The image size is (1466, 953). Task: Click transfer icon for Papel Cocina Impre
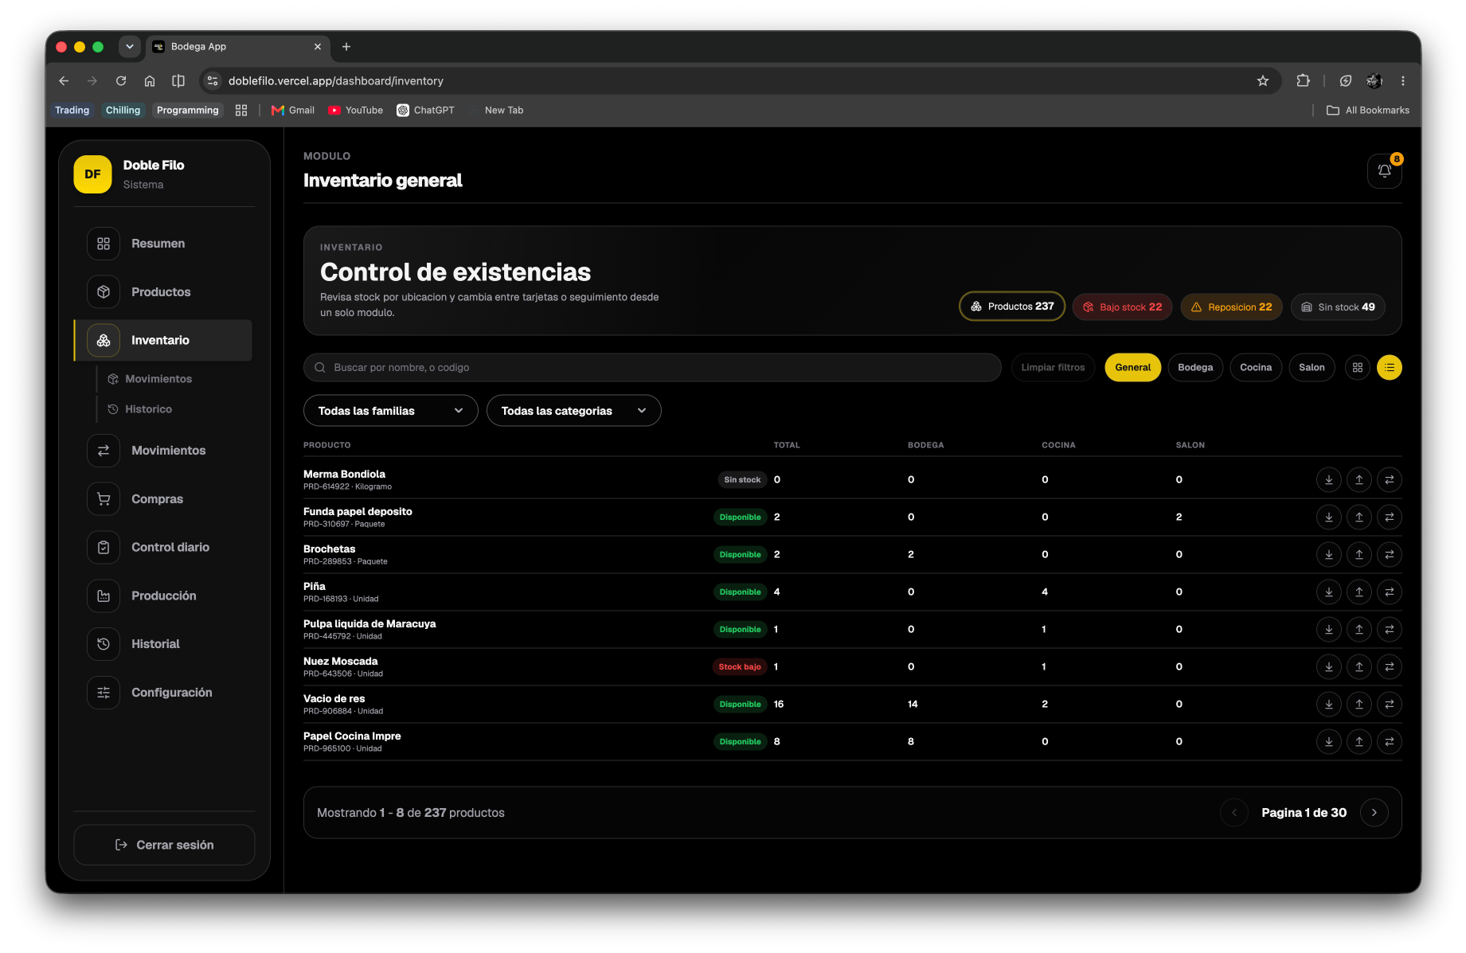[x=1390, y=742]
